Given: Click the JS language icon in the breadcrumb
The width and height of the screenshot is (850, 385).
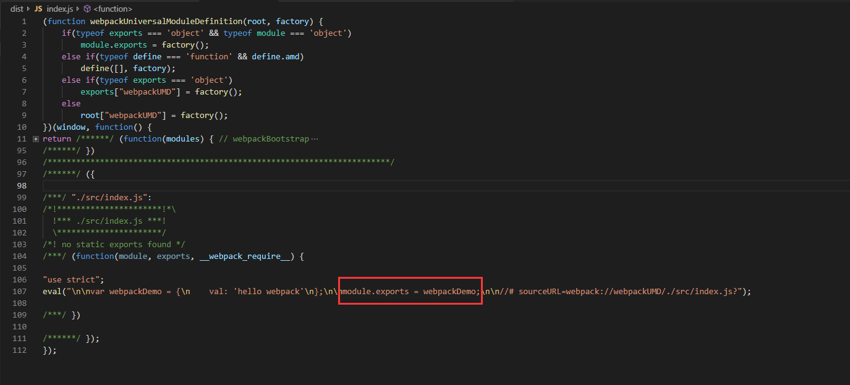Looking at the screenshot, I should [x=40, y=9].
